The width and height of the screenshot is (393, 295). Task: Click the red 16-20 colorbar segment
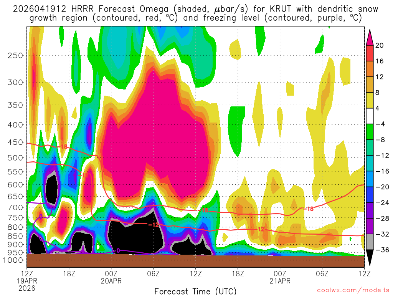click(x=370, y=53)
